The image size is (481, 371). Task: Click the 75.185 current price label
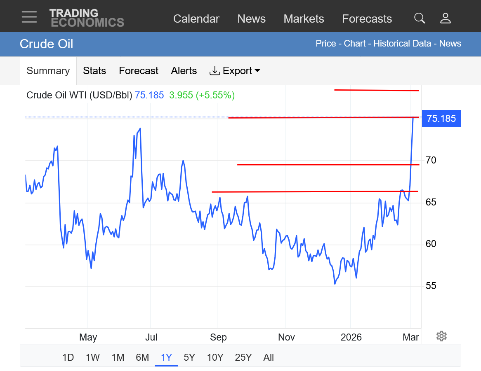point(441,119)
